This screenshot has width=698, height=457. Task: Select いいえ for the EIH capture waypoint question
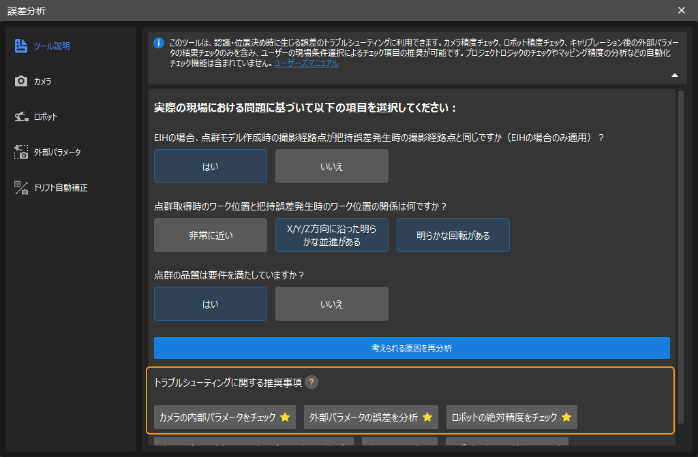(332, 166)
